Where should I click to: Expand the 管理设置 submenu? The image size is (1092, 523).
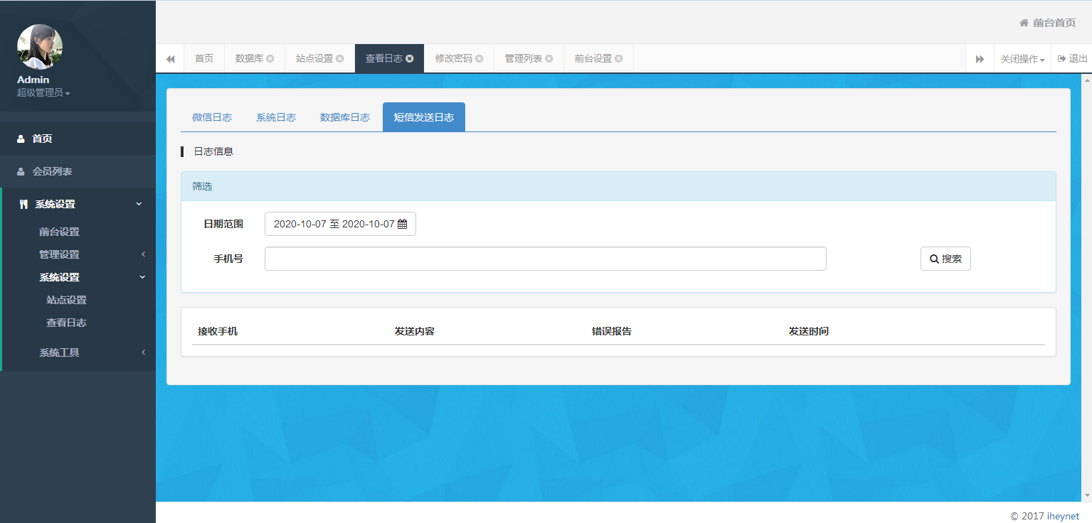pyautogui.click(x=60, y=254)
